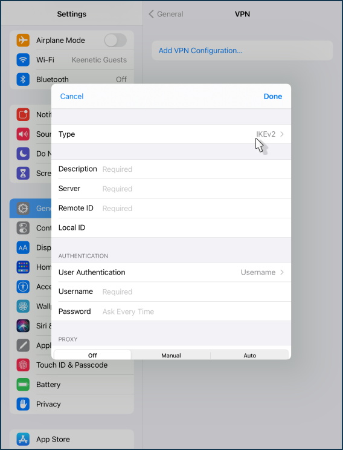Image resolution: width=343 pixels, height=450 pixels.
Task: Toggle the Airplane Mode switch
Action: pos(115,40)
